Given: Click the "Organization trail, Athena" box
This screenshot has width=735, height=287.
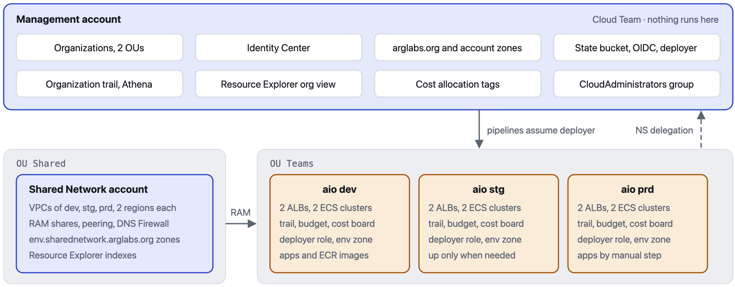Looking at the screenshot, I should [99, 84].
